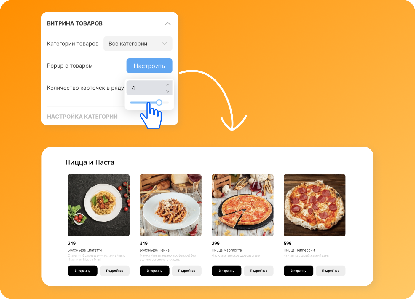This screenshot has width=415, height=299.
Task: Click the Настроить popup button
Action: (x=149, y=66)
